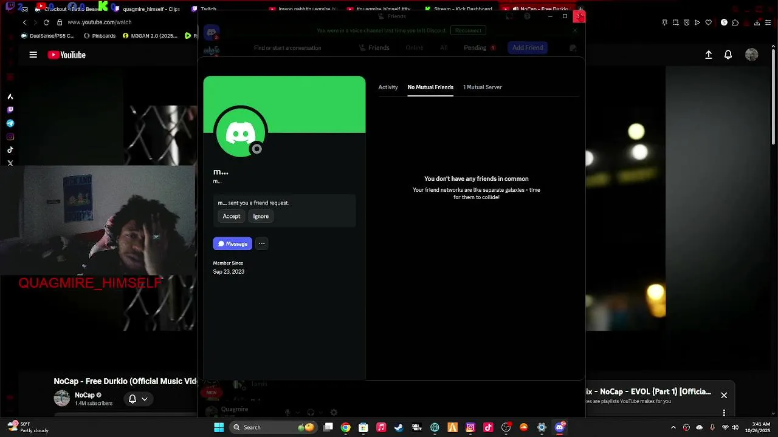Open the M3GAN 2.0 bookmark
This screenshot has height=437, width=778.
(x=150, y=36)
